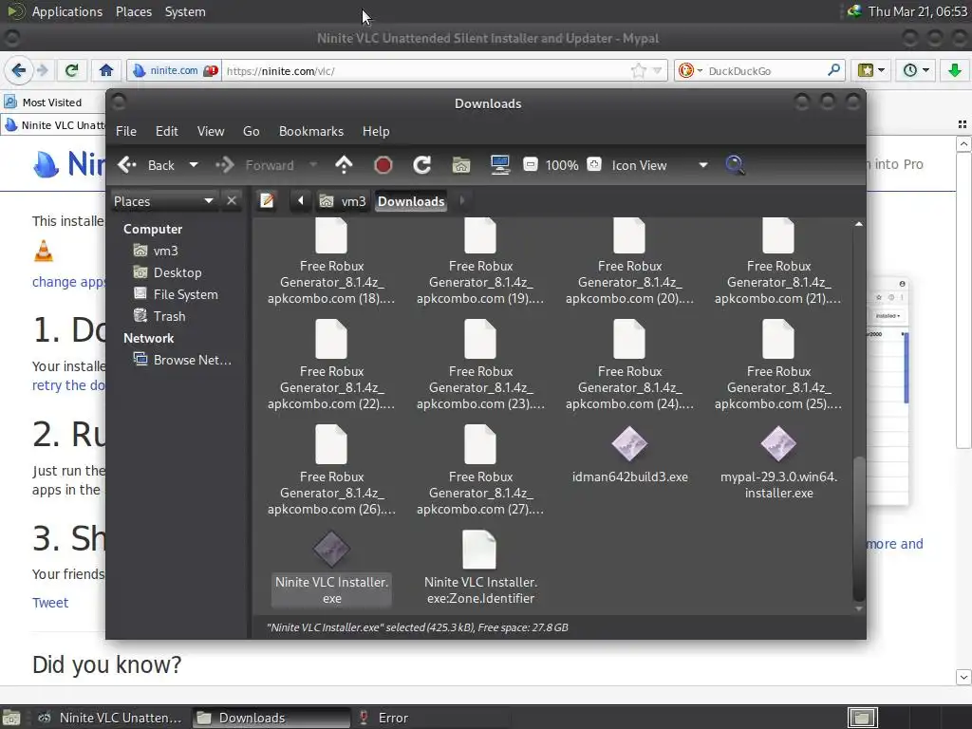Zoom in with the plus icon

[x=594, y=165]
